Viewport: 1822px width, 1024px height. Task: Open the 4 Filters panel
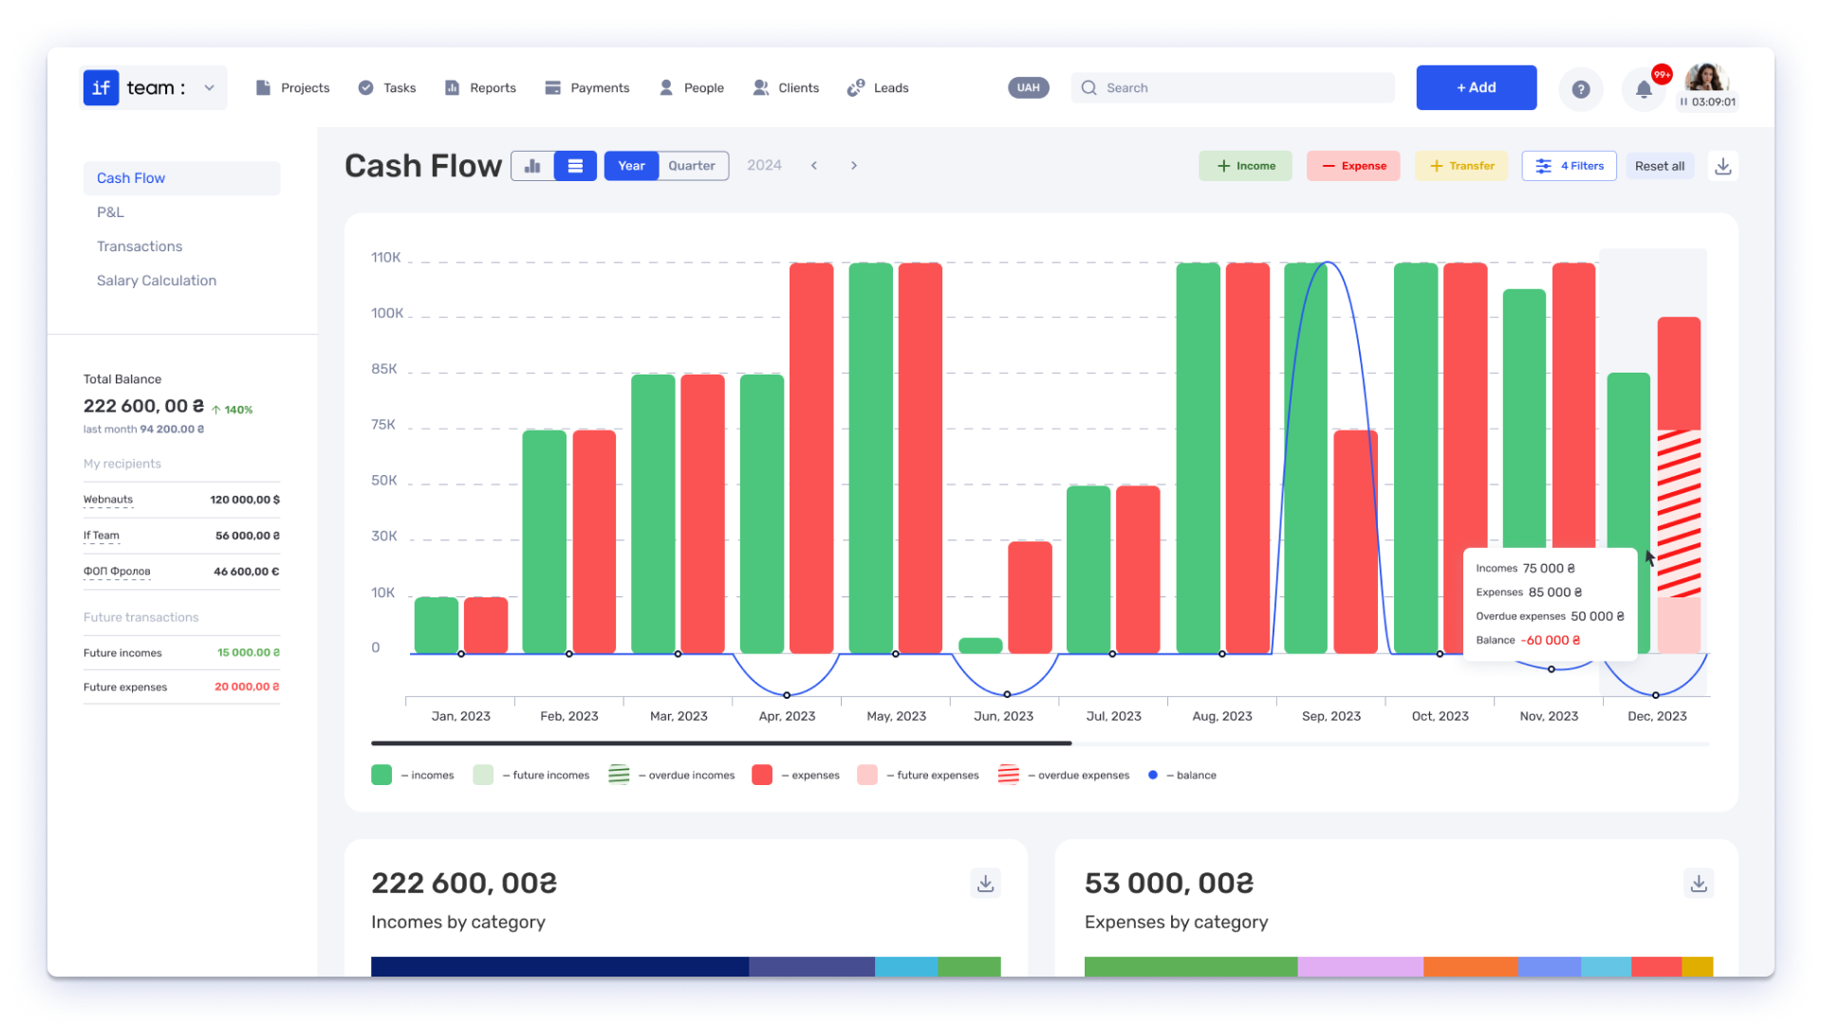pos(1570,166)
